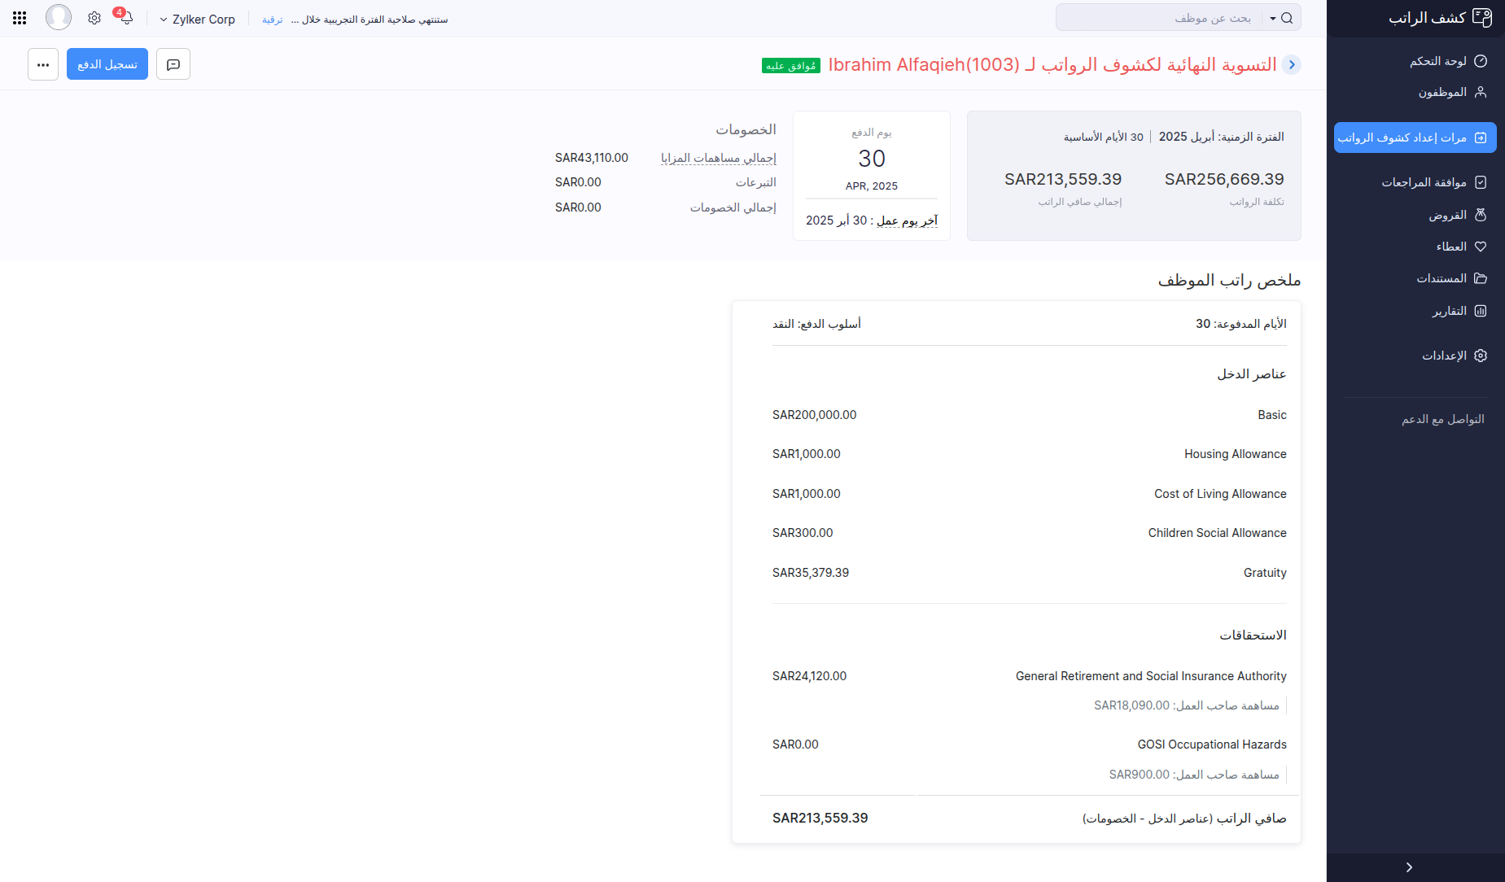Open the search filter dropdown arrow

[x=1271, y=17]
